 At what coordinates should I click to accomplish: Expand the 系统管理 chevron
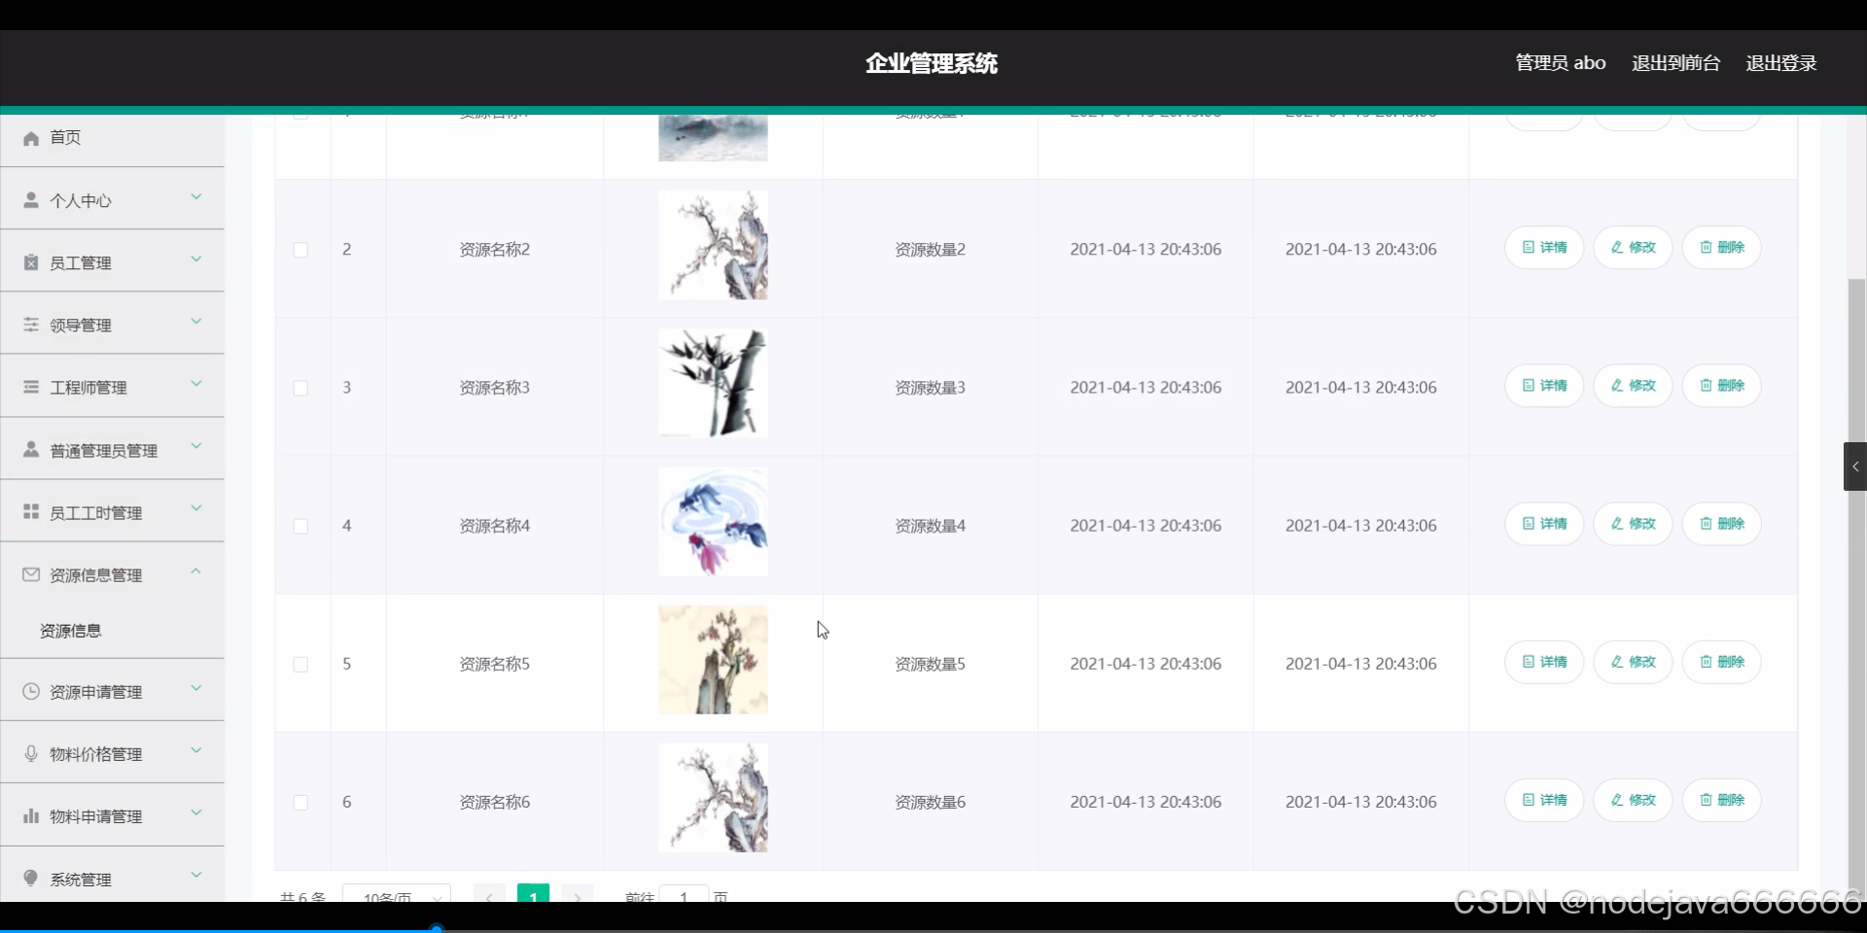[x=196, y=875]
